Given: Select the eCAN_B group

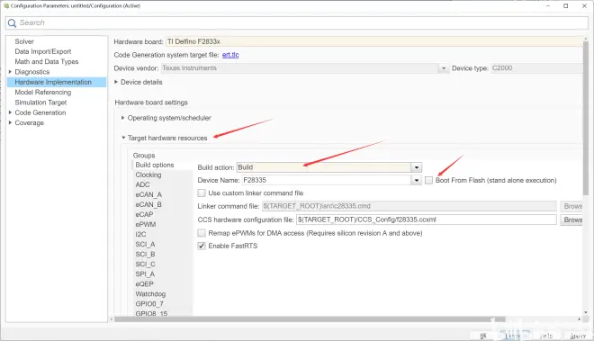Looking at the screenshot, I should tap(148, 204).
